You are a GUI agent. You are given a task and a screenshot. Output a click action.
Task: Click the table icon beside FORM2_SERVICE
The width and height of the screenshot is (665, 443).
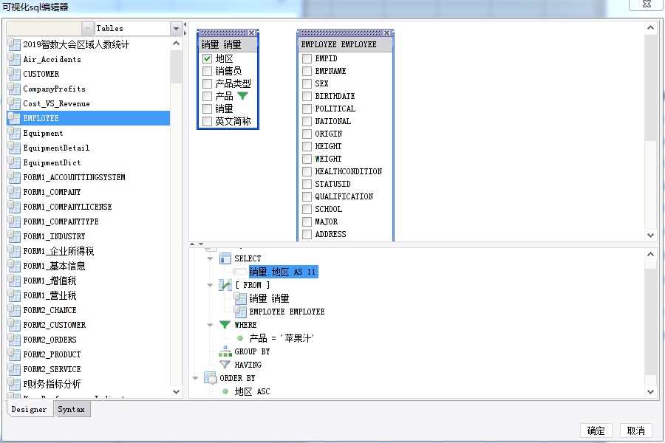click(14, 369)
